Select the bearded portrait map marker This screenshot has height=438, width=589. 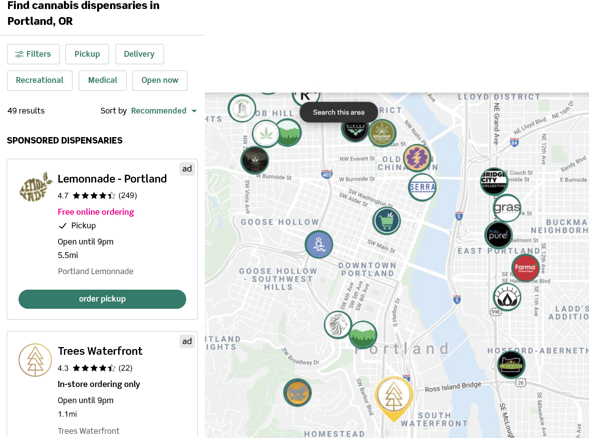click(242, 108)
